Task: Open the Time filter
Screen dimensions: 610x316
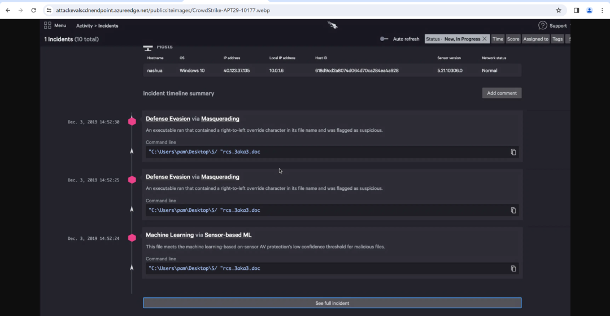Action: 498,39
